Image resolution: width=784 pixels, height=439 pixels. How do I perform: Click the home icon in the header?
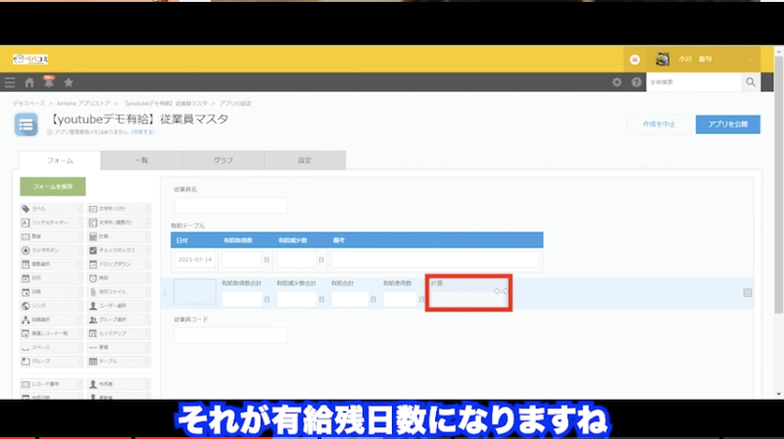pos(29,83)
